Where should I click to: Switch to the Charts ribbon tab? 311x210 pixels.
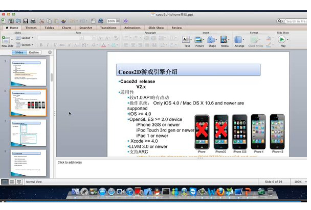66,28
